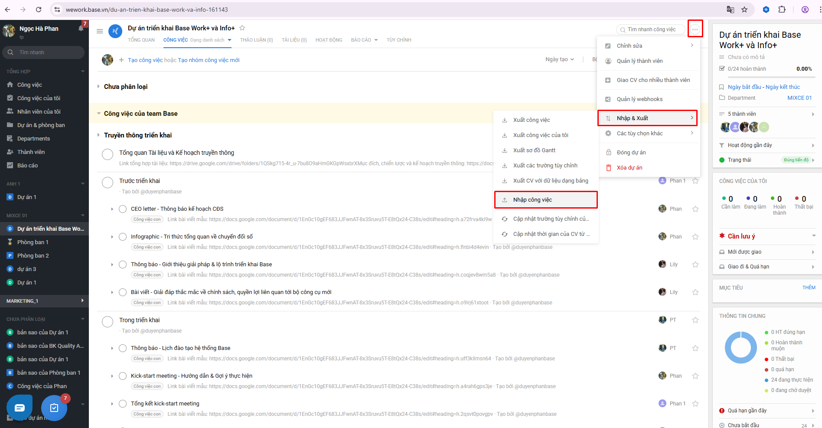The height and width of the screenshot is (428, 822).
Task: Focus the sidebar 'Tìm nhanh' search field
Action: pos(43,52)
